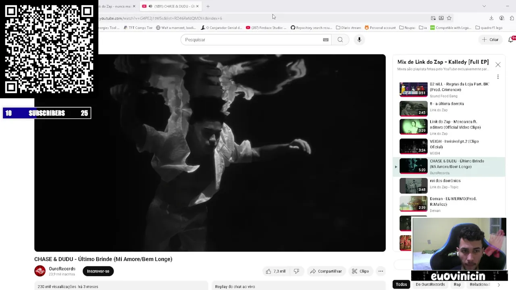Share the video via Compartilhar

tap(326, 271)
